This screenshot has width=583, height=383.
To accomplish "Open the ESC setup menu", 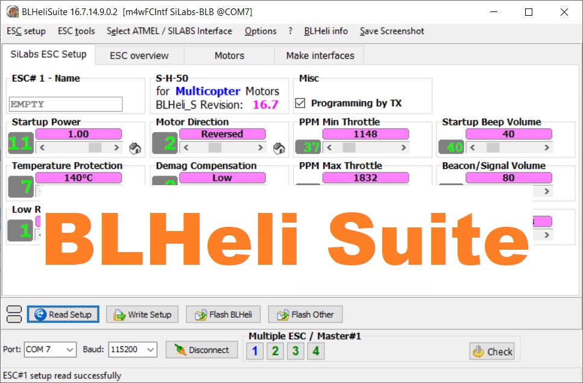I will coord(26,31).
